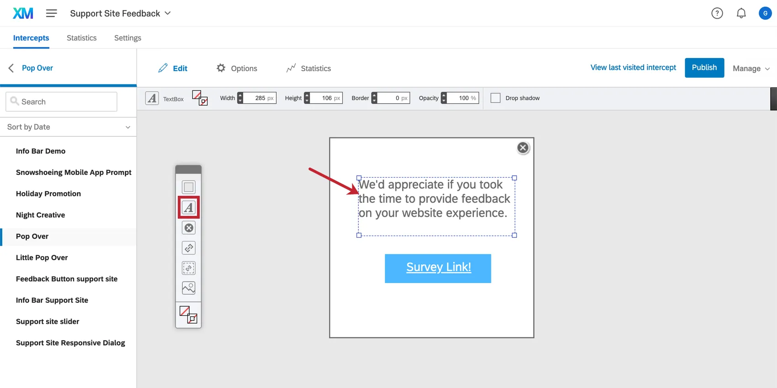Click the Search input field
Image resolution: width=777 pixels, height=388 pixels.
click(62, 102)
